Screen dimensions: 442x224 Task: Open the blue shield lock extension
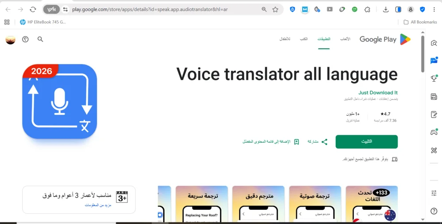(292, 9)
